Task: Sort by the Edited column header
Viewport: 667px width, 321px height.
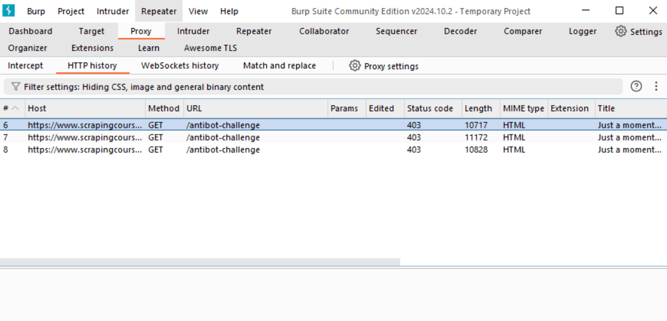Action: pyautogui.click(x=385, y=109)
